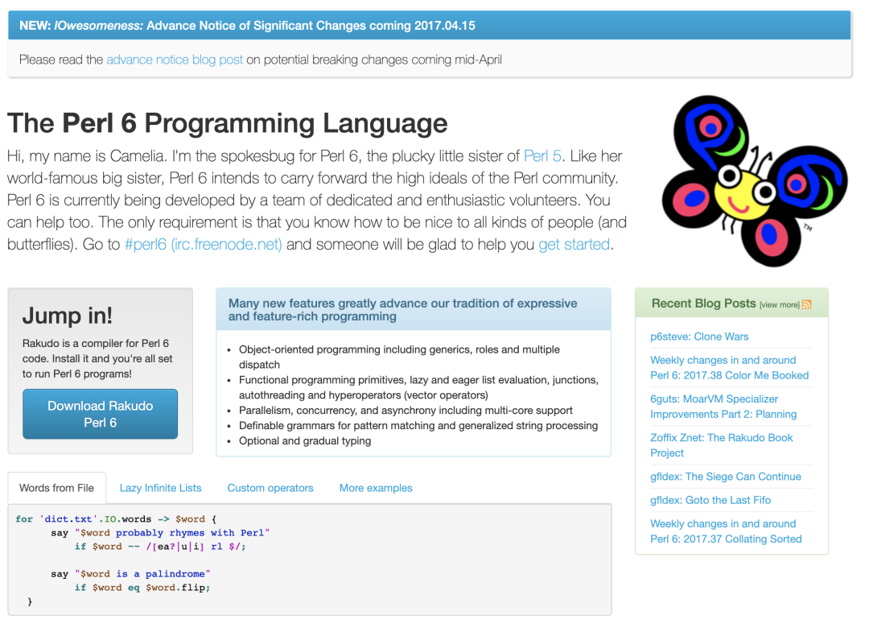
Task: Click the Jump in! heading
Action: (67, 316)
